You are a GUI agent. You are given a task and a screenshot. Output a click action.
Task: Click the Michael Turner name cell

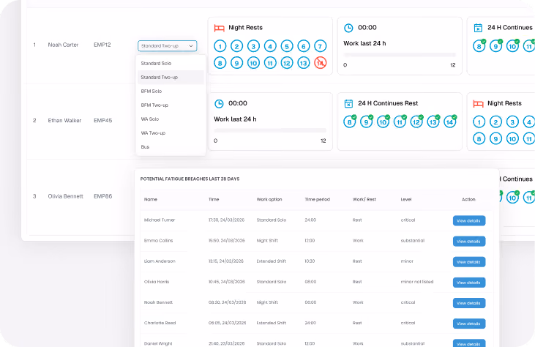click(160, 220)
